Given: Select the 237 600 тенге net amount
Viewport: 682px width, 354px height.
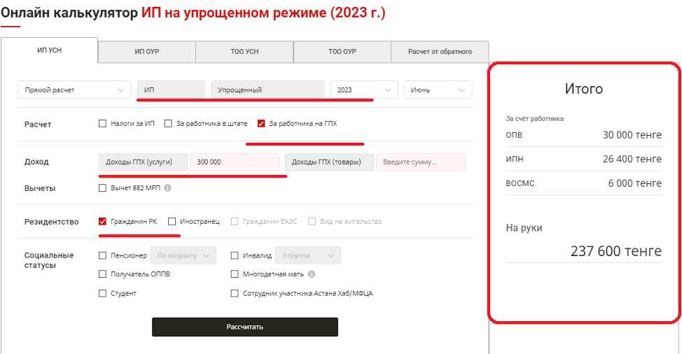Looking at the screenshot, I should pos(616,251).
